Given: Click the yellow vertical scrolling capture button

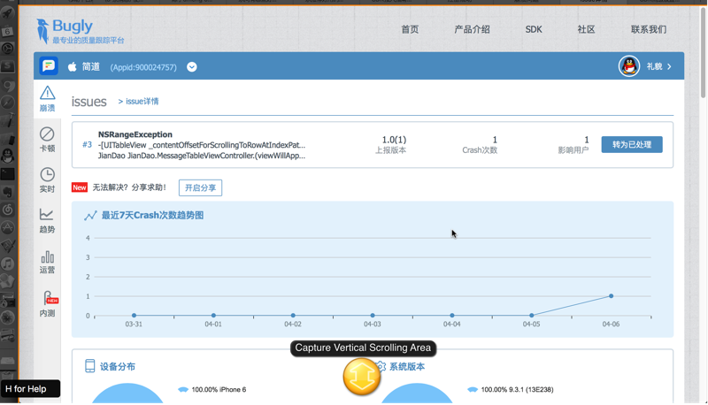Looking at the screenshot, I should (x=361, y=377).
